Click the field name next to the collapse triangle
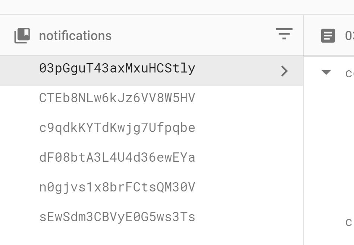This screenshot has width=354, height=245. [350, 74]
